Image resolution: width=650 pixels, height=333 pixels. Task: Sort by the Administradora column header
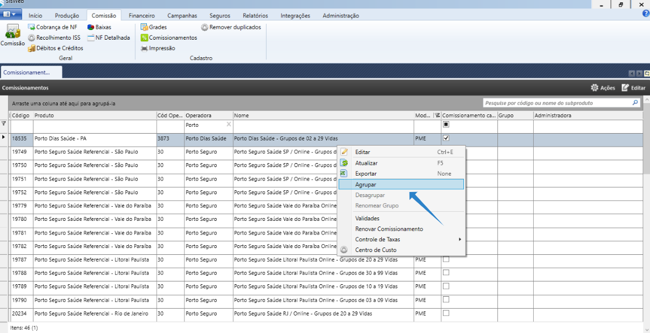[x=588, y=116]
